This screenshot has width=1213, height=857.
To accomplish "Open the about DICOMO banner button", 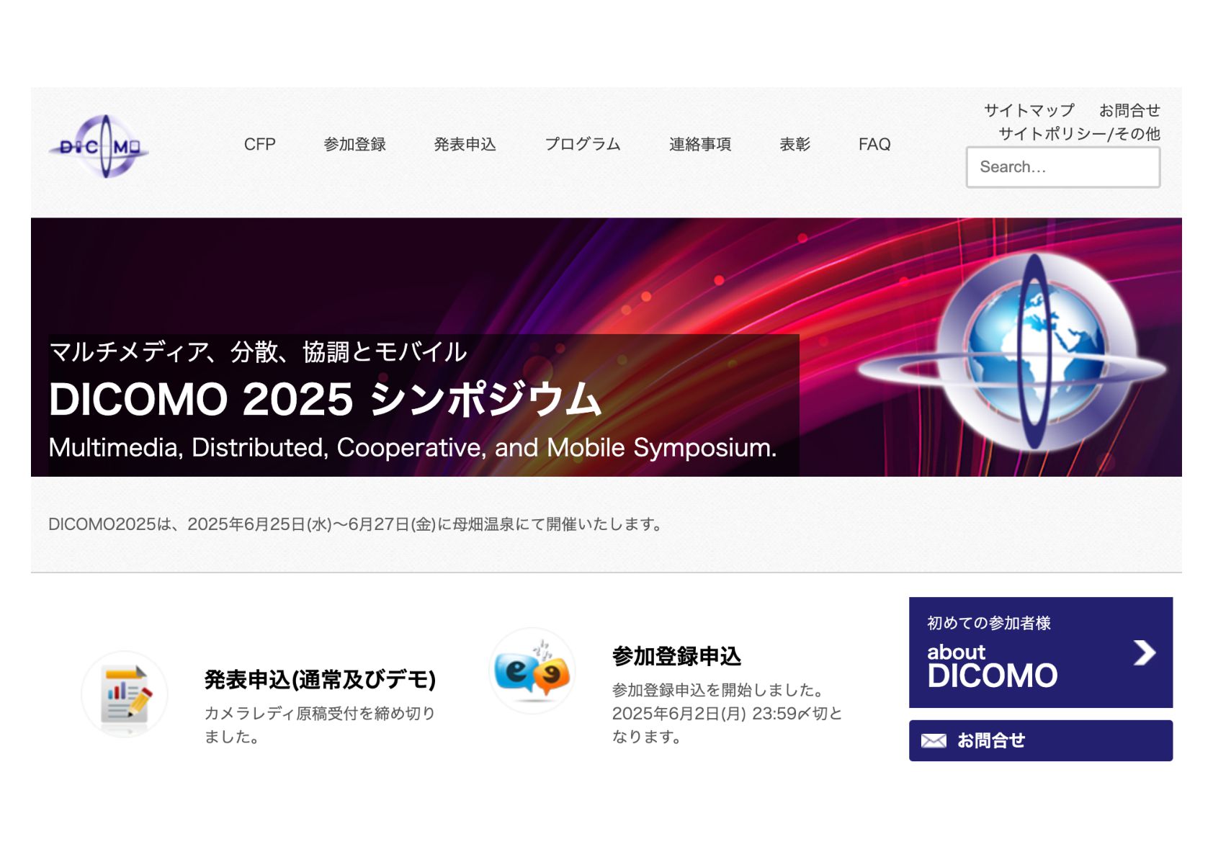I will tap(1040, 652).
